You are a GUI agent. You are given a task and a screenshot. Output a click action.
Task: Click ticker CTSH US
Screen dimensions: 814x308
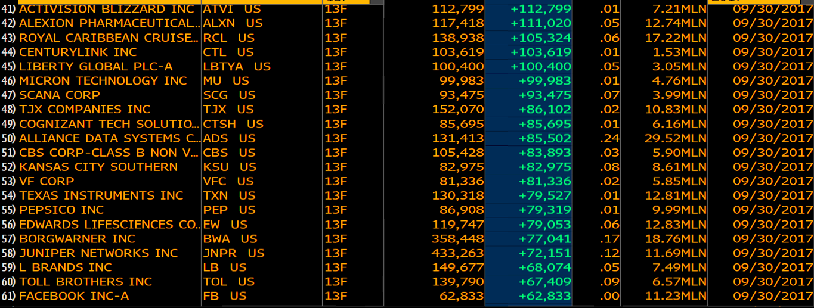click(233, 124)
